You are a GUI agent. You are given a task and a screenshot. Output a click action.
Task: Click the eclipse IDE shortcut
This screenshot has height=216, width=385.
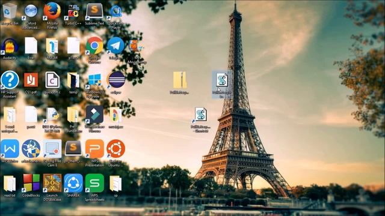(x=116, y=80)
